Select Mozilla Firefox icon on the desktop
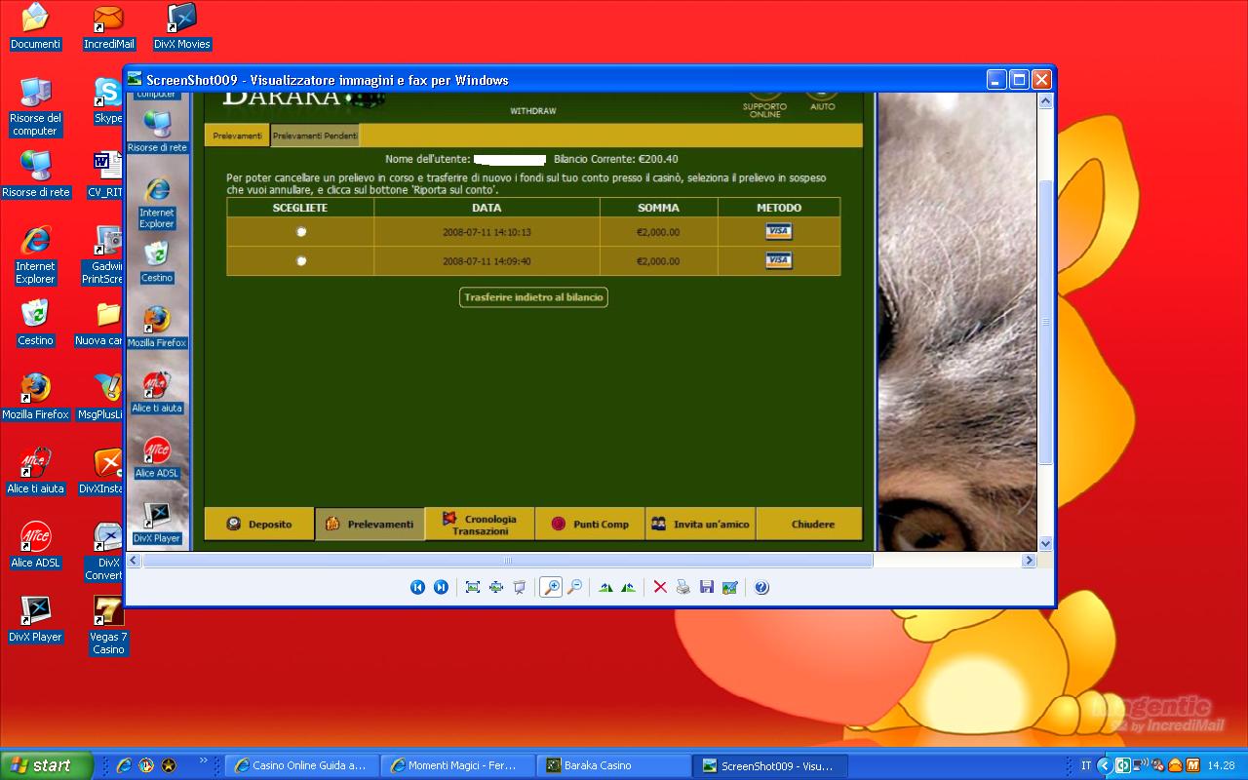This screenshot has height=780, width=1248. [x=35, y=397]
